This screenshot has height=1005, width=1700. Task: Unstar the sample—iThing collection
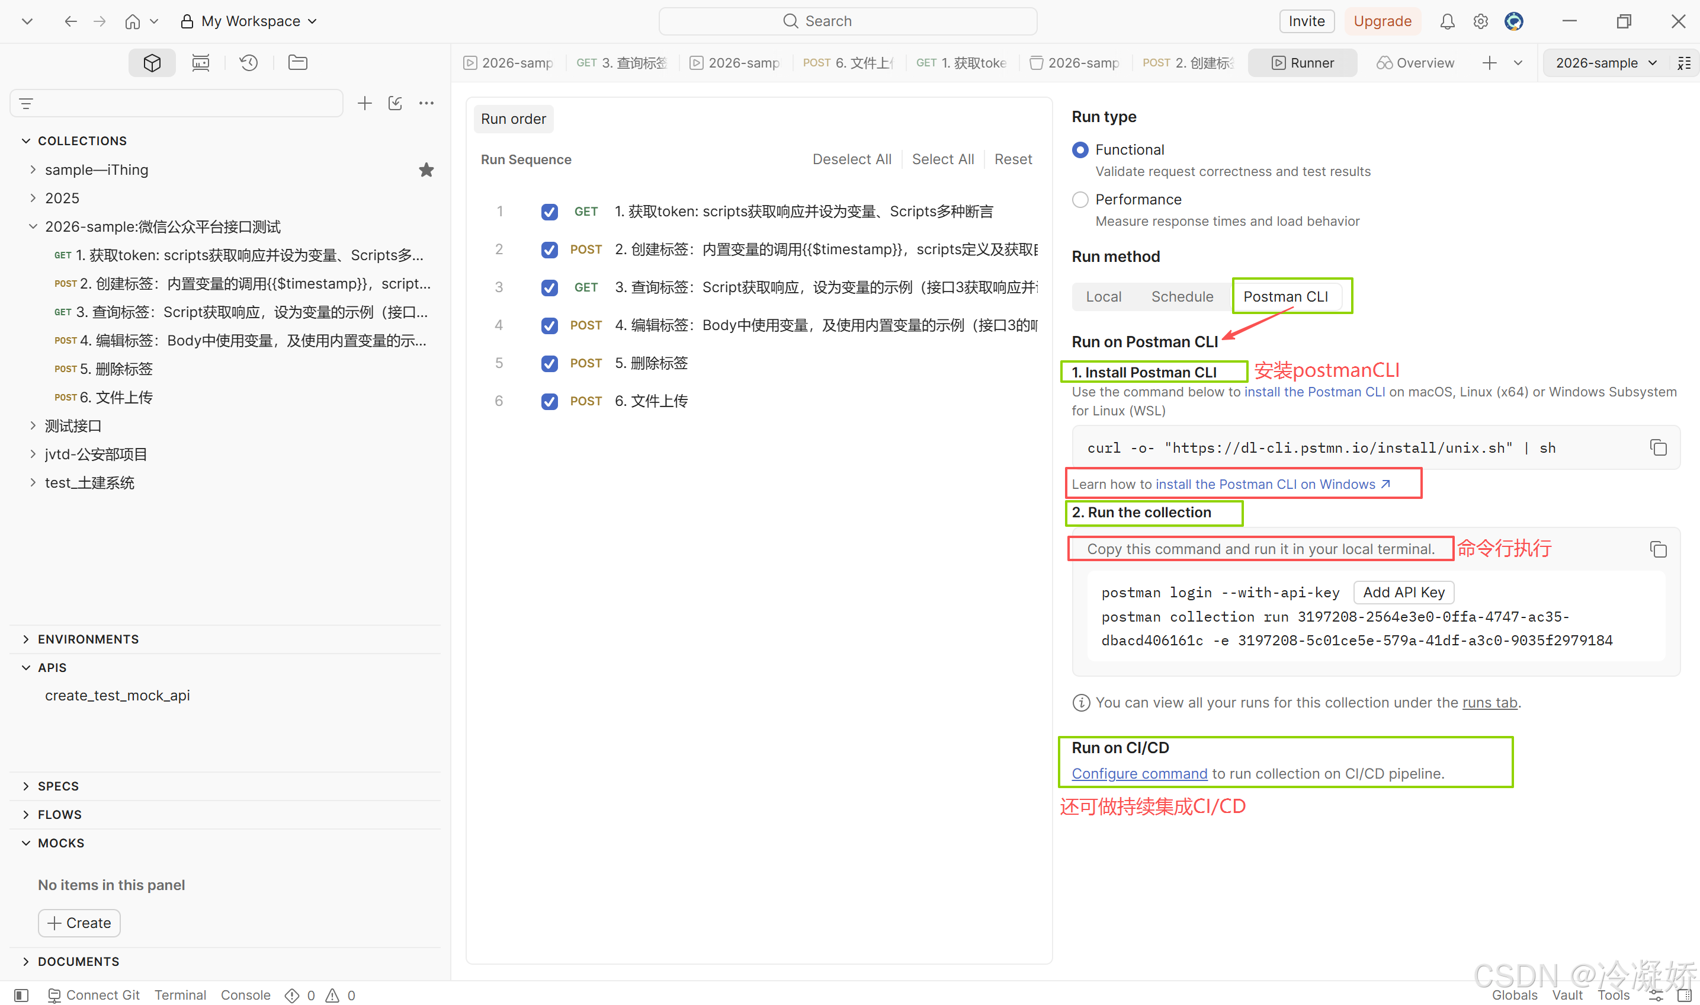tap(426, 170)
